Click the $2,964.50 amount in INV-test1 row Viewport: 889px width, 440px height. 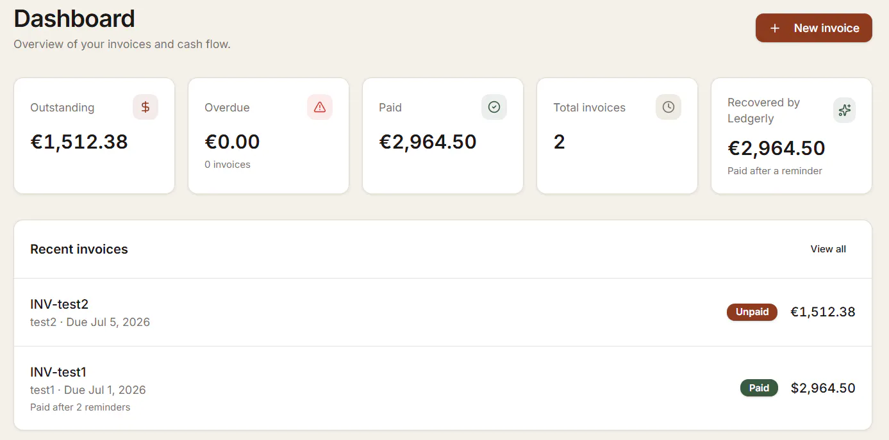(823, 388)
